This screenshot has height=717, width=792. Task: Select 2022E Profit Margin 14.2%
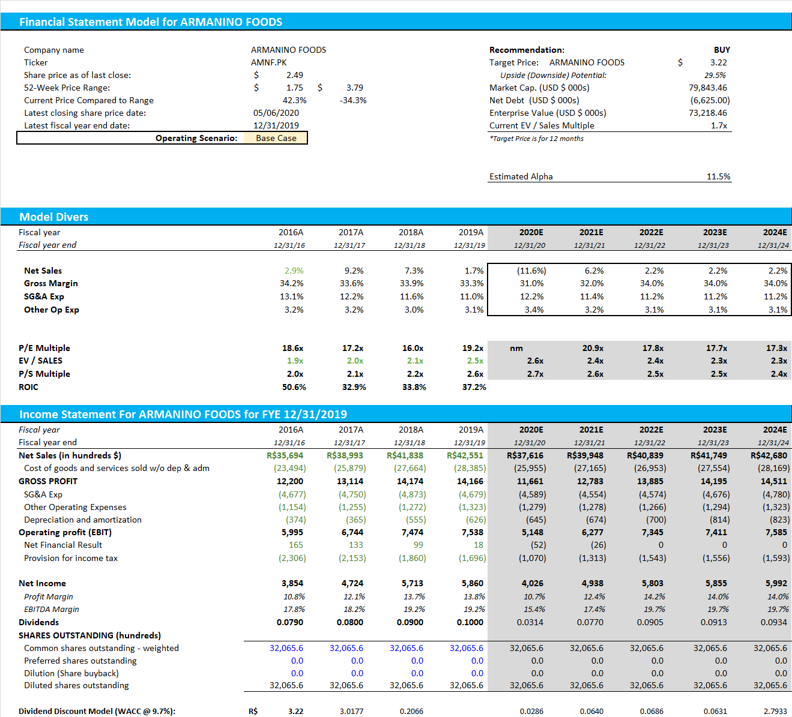point(654,596)
